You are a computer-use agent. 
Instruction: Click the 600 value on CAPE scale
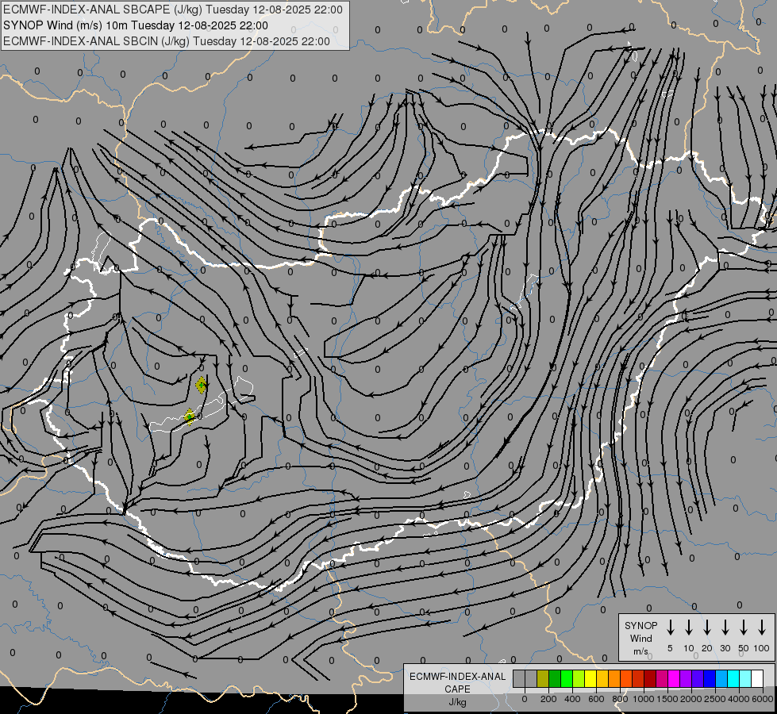596,699
